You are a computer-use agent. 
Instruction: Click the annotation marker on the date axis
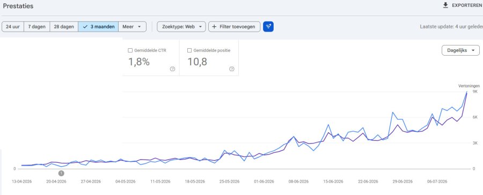click(x=61, y=174)
